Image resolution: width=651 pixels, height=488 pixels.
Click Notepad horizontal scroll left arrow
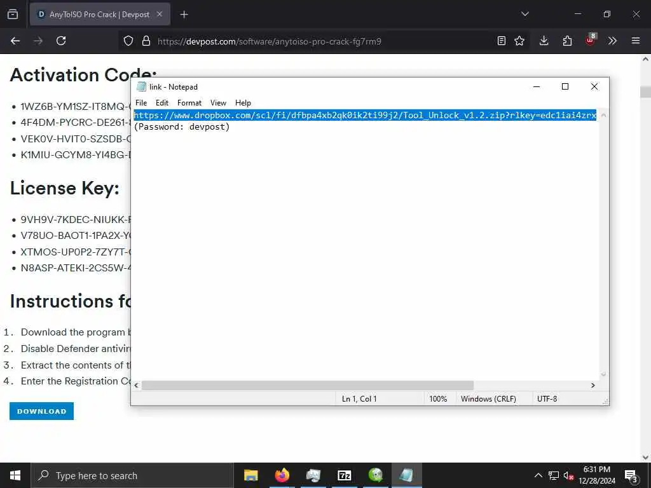point(136,385)
